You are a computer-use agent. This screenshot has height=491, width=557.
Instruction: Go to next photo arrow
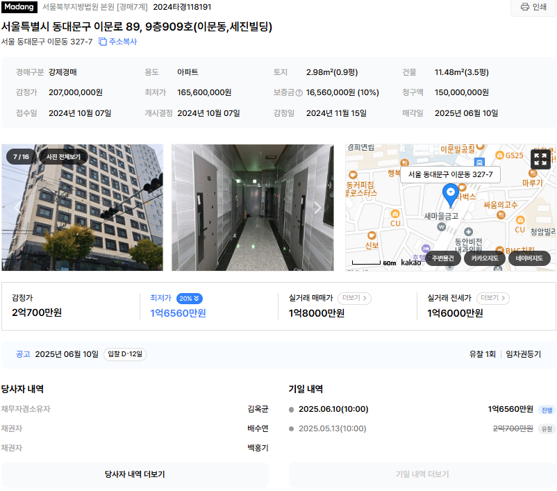point(317,208)
